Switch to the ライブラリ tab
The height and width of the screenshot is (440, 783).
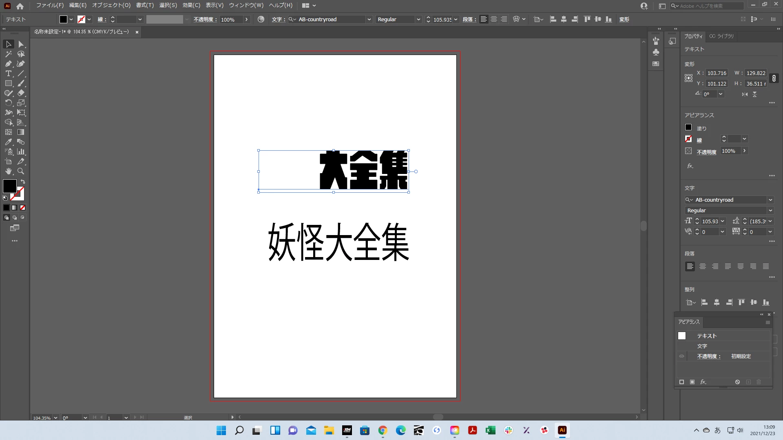click(x=721, y=36)
